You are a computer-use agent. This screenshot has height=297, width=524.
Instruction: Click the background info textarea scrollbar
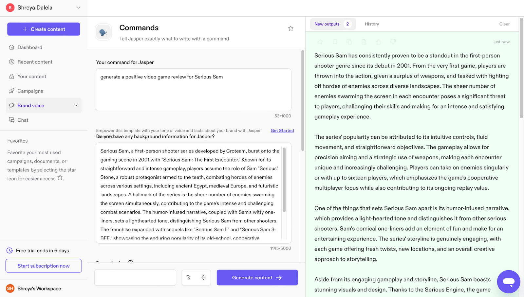(284, 180)
